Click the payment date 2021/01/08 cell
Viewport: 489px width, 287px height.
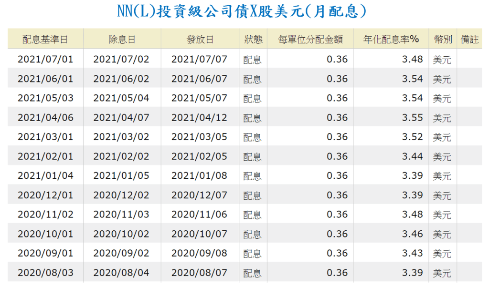click(x=199, y=176)
